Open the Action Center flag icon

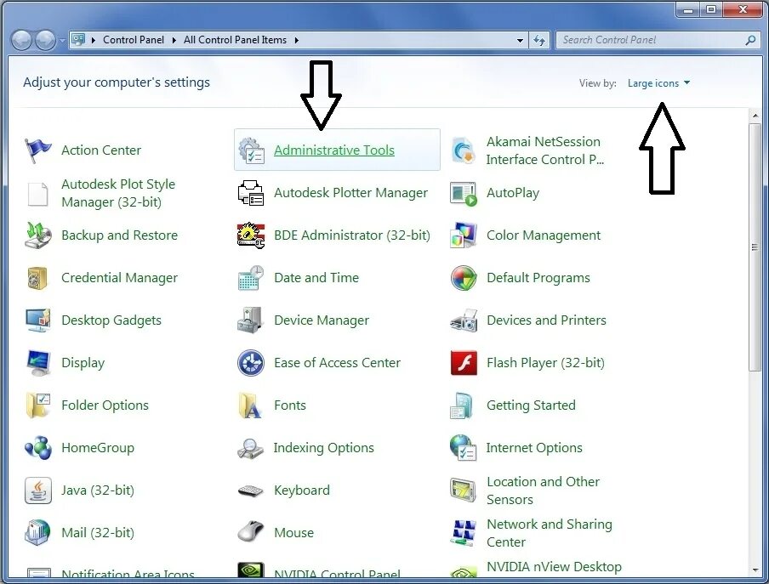click(37, 150)
